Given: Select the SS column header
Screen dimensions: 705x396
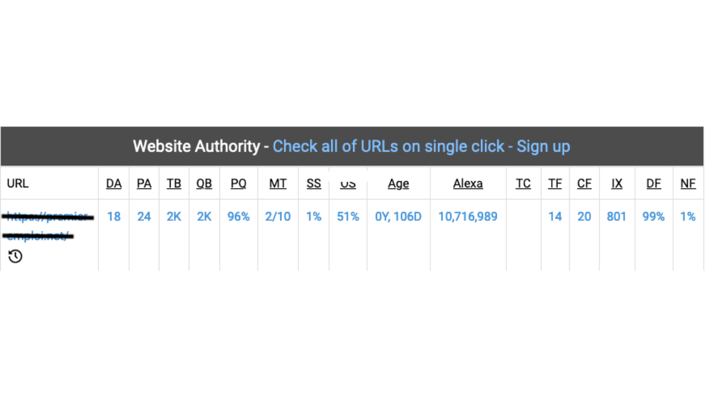Looking at the screenshot, I should [x=314, y=183].
